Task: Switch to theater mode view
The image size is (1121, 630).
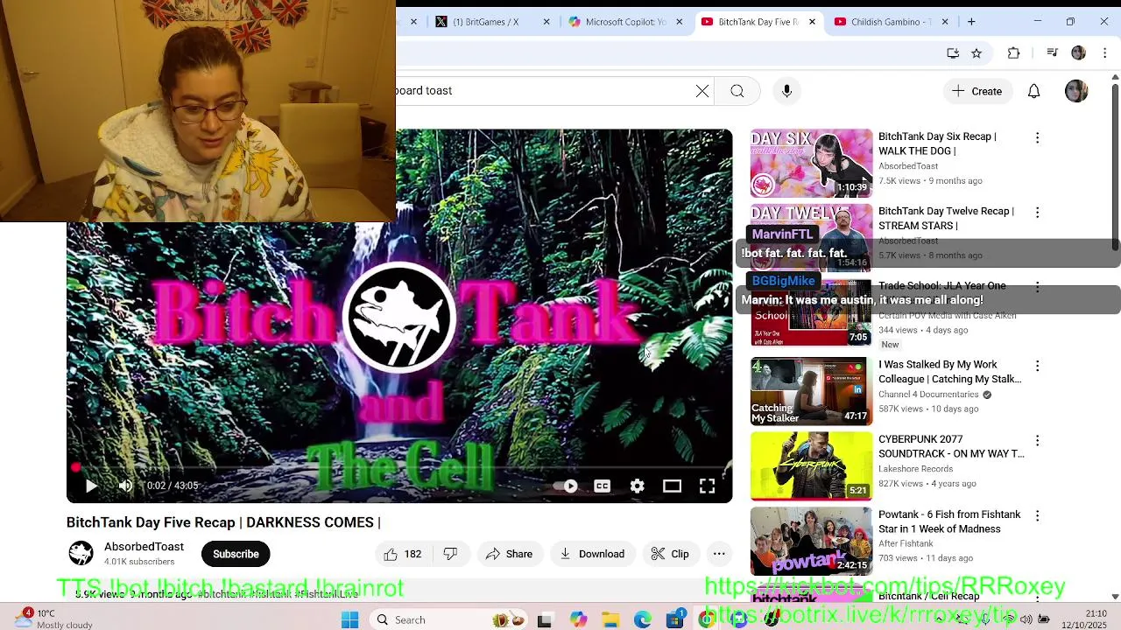Action: (x=672, y=486)
